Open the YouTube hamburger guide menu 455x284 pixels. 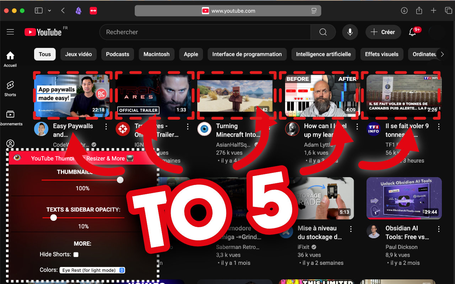pyautogui.click(x=10, y=32)
